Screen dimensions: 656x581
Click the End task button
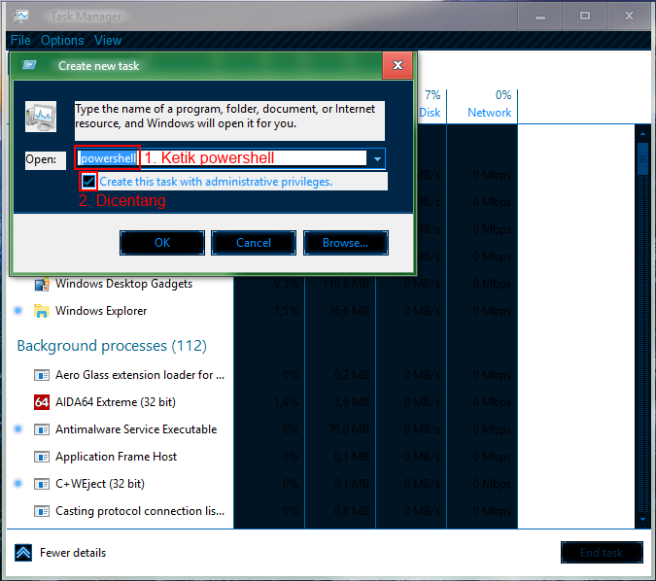602,553
